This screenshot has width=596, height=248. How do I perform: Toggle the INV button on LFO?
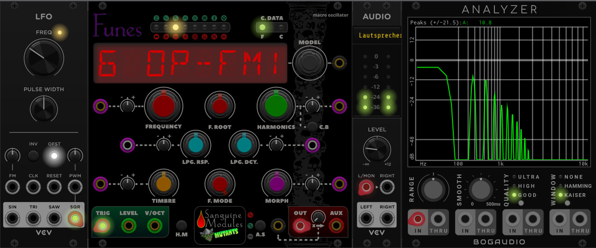[33, 156]
